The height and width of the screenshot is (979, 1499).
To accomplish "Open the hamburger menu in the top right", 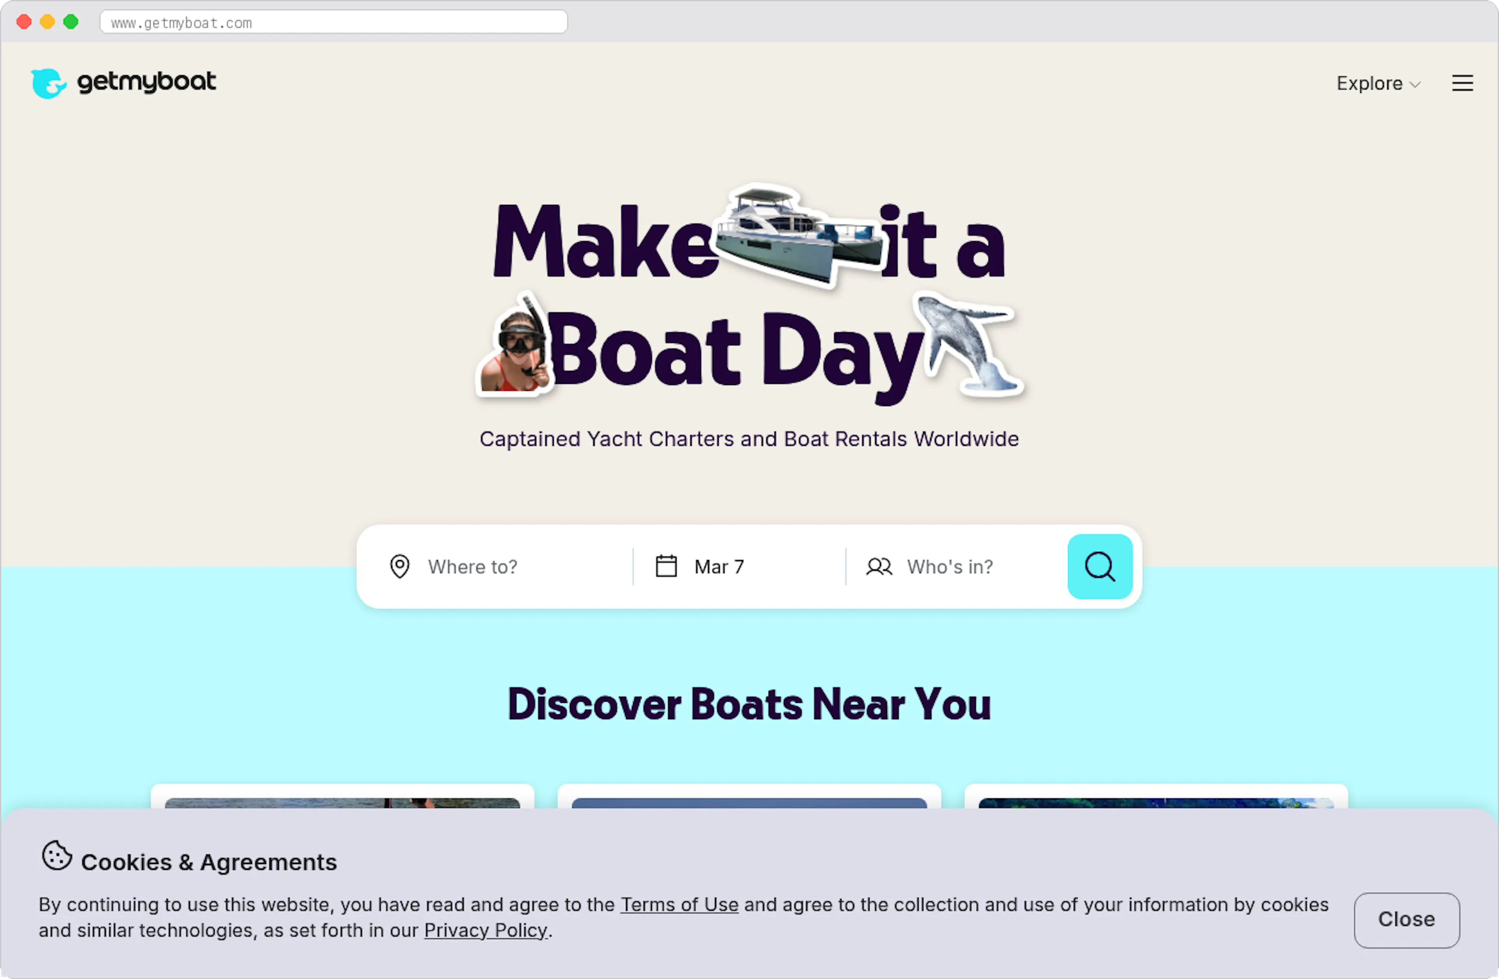I will pos(1462,82).
